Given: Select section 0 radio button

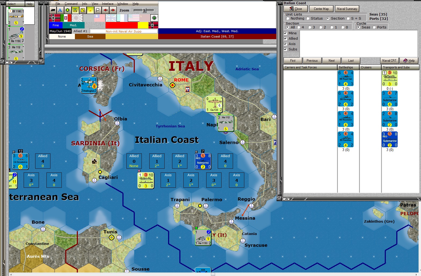Looking at the screenshot, I should coord(345,27).
